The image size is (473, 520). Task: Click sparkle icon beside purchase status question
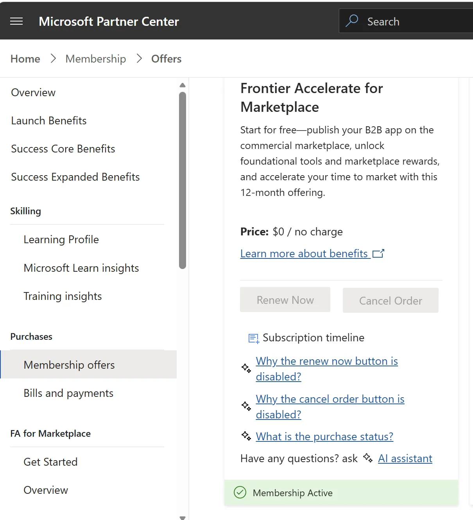coord(246,436)
